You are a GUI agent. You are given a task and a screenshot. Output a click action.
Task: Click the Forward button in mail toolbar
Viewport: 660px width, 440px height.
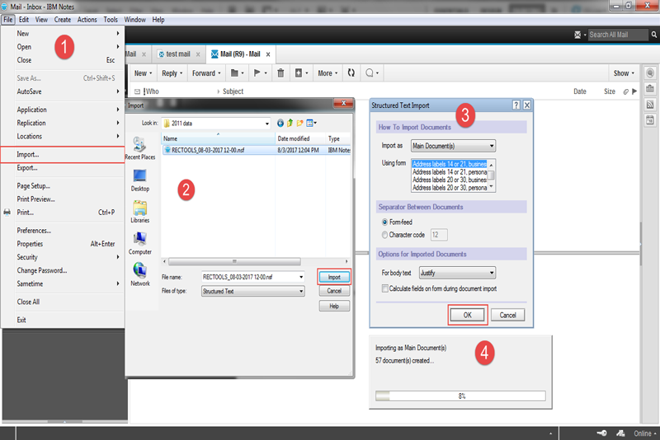[x=206, y=73]
